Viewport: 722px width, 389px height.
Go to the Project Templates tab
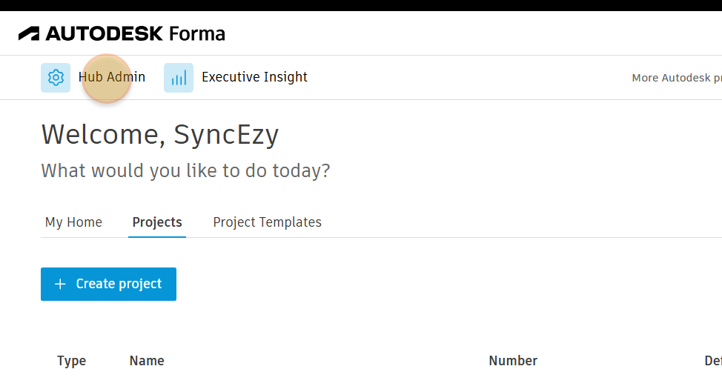[267, 222]
